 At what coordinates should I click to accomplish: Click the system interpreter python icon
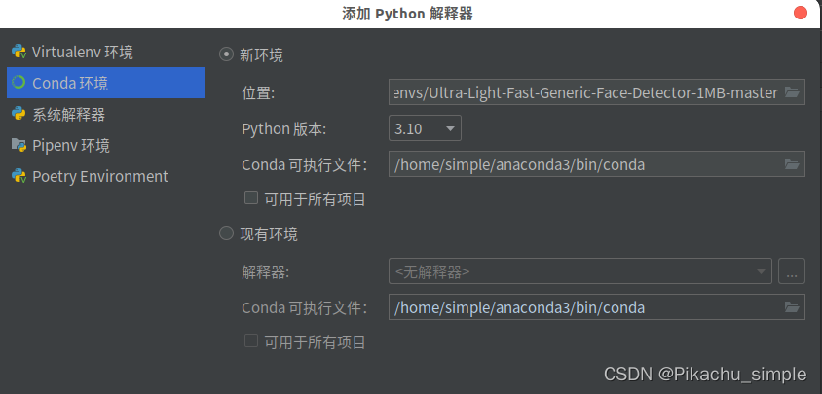19,114
